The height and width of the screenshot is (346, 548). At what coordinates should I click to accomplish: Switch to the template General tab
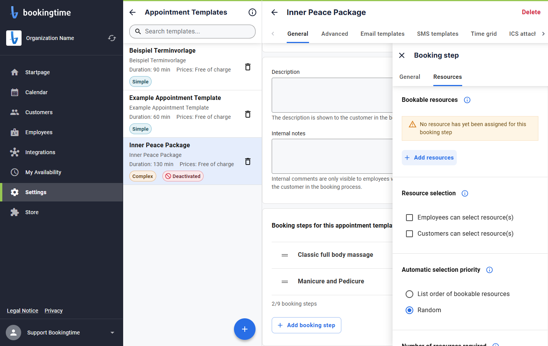298,34
